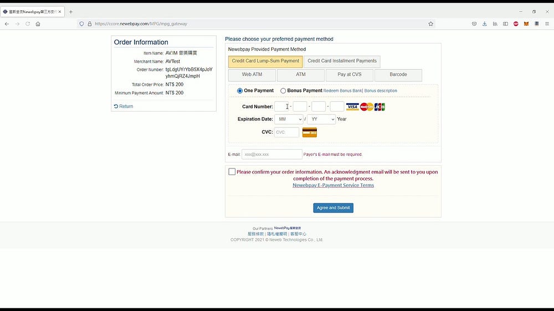Focus the third card number field

(x=319, y=107)
